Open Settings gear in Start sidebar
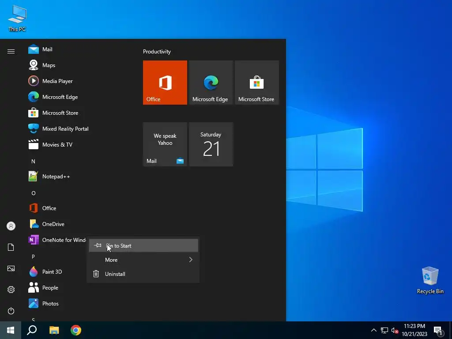 [x=11, y=290]
